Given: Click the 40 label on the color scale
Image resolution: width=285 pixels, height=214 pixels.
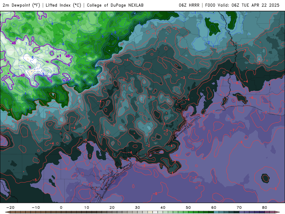Looking at the screenshot, I should pyautogui.click(x=163, y=208).
